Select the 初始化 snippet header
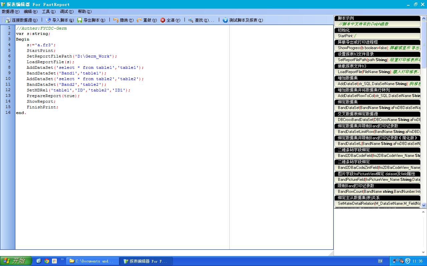The height and width of the screenshot is (266, 427). [x=377, y=30]
